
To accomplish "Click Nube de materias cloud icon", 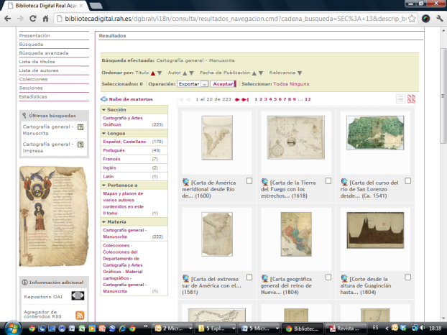I will (104, 99).
